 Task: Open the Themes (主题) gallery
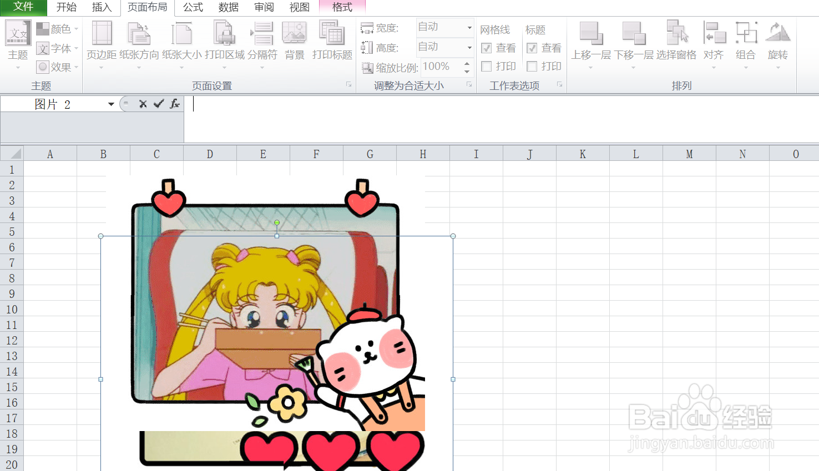point(18,44)
